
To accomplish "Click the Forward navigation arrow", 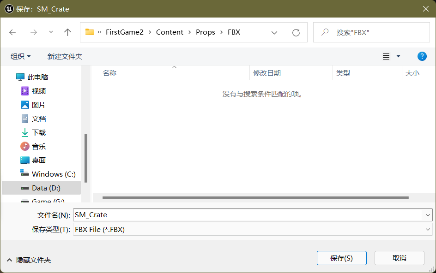I will (34, 32).
